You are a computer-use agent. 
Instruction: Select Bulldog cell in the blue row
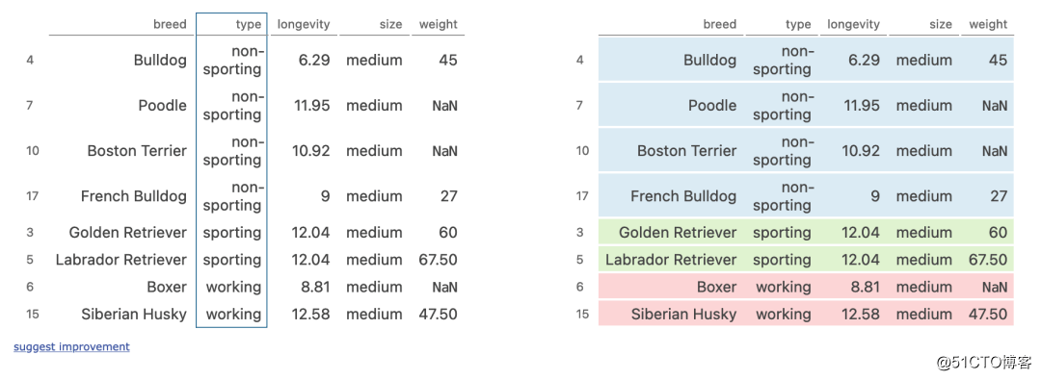click(x=710, y=61)
